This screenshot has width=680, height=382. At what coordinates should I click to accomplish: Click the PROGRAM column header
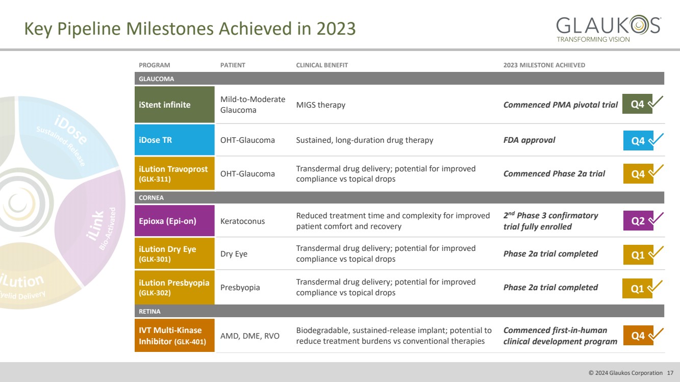click(155, 65)
